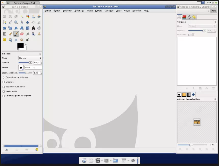Screen dimensions: 219x166
Task: Select the Scissors Select tool
Action: pyautogui.click(x=33, y=17)
